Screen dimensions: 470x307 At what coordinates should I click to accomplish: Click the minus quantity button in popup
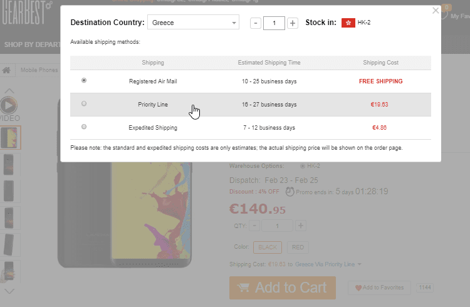coord(255,23)
